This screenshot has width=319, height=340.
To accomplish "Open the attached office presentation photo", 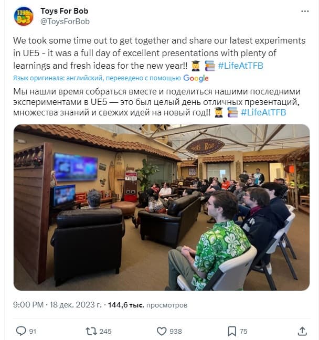I will (162, 207).
